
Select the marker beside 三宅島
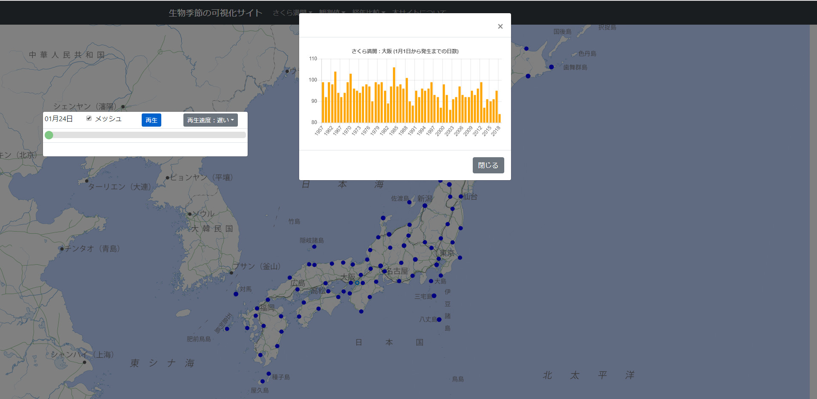tap(434, 296)
